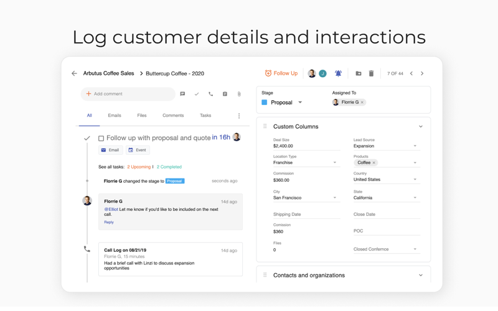Switch to the Emails tab
The width and height of the screenshot is (498, 311).
click(x=115, y=116)
